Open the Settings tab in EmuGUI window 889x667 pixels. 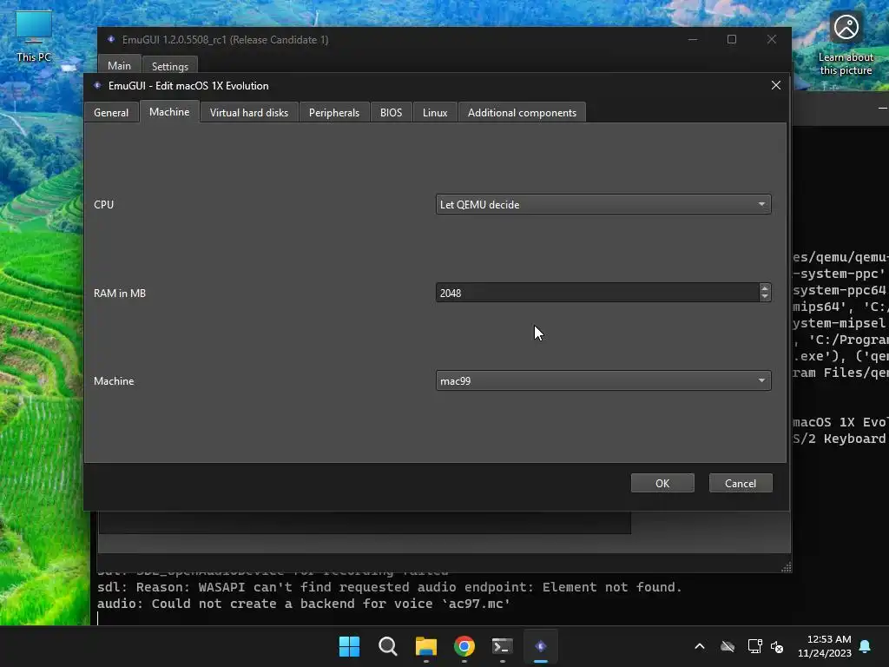coord(169,66)
